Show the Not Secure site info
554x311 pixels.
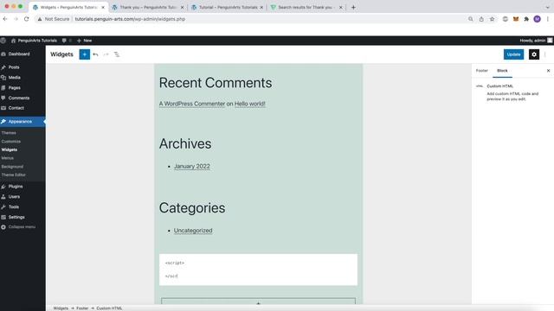54,19
